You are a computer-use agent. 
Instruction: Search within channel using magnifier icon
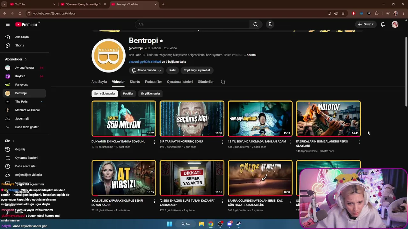[223, 82]
